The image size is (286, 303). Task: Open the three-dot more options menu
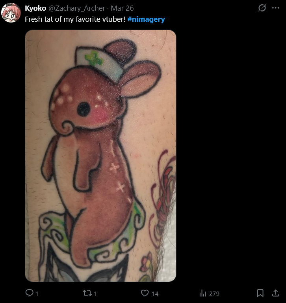[x=276, y=8]
